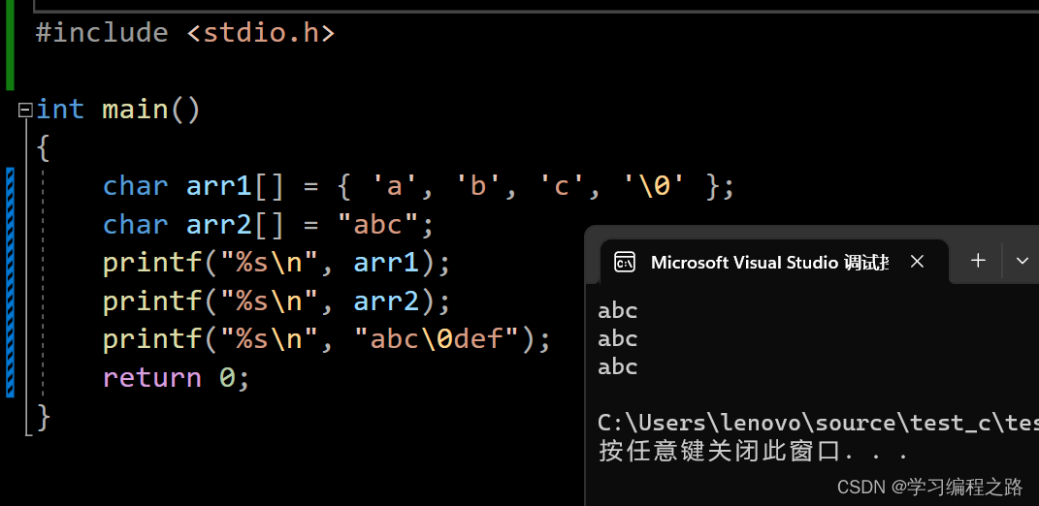Click the stdio.h header name
The height and width of the screenshot is (506, 1039).
262,32
